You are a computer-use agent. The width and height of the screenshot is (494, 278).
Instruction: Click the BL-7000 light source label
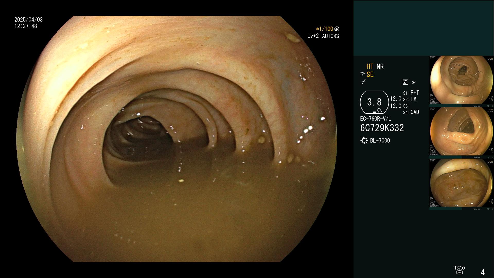(x=380, y=141)
